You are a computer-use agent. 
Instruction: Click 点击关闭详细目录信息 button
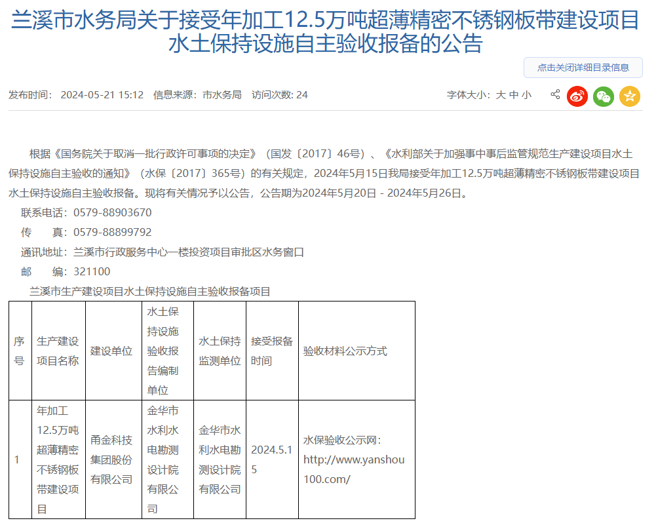[x=583, y=68]
